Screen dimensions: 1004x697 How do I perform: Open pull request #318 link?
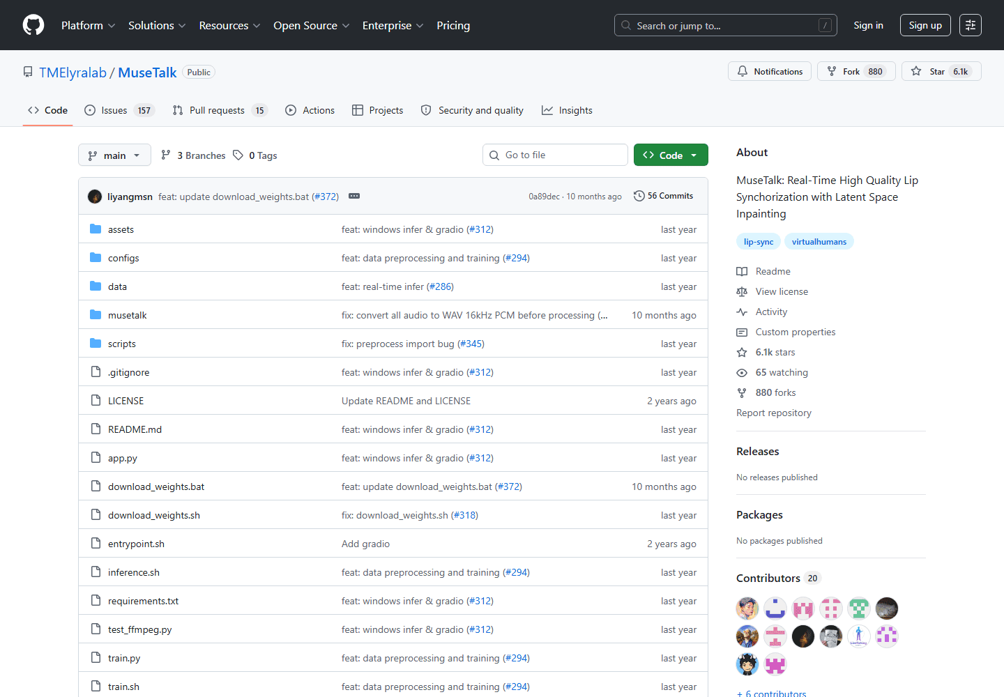[x=464, y=515]
